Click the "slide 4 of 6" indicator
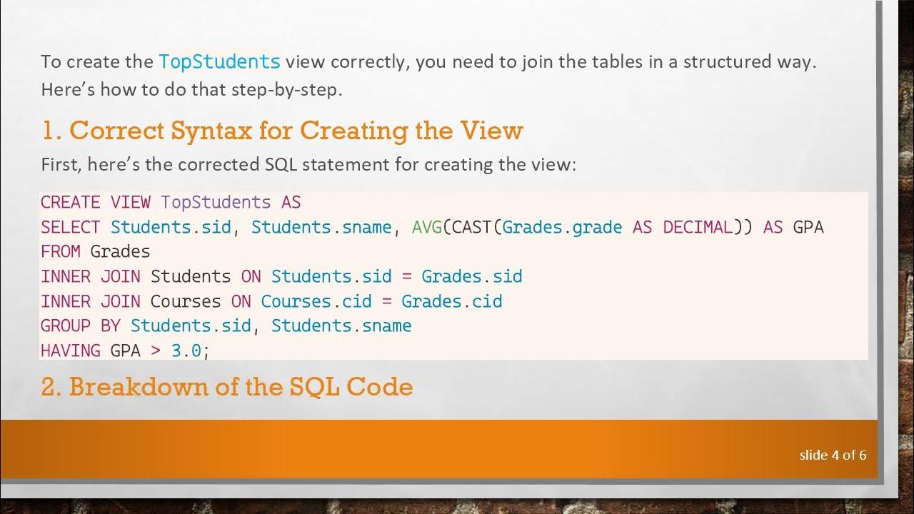 (x=833, y=455)
